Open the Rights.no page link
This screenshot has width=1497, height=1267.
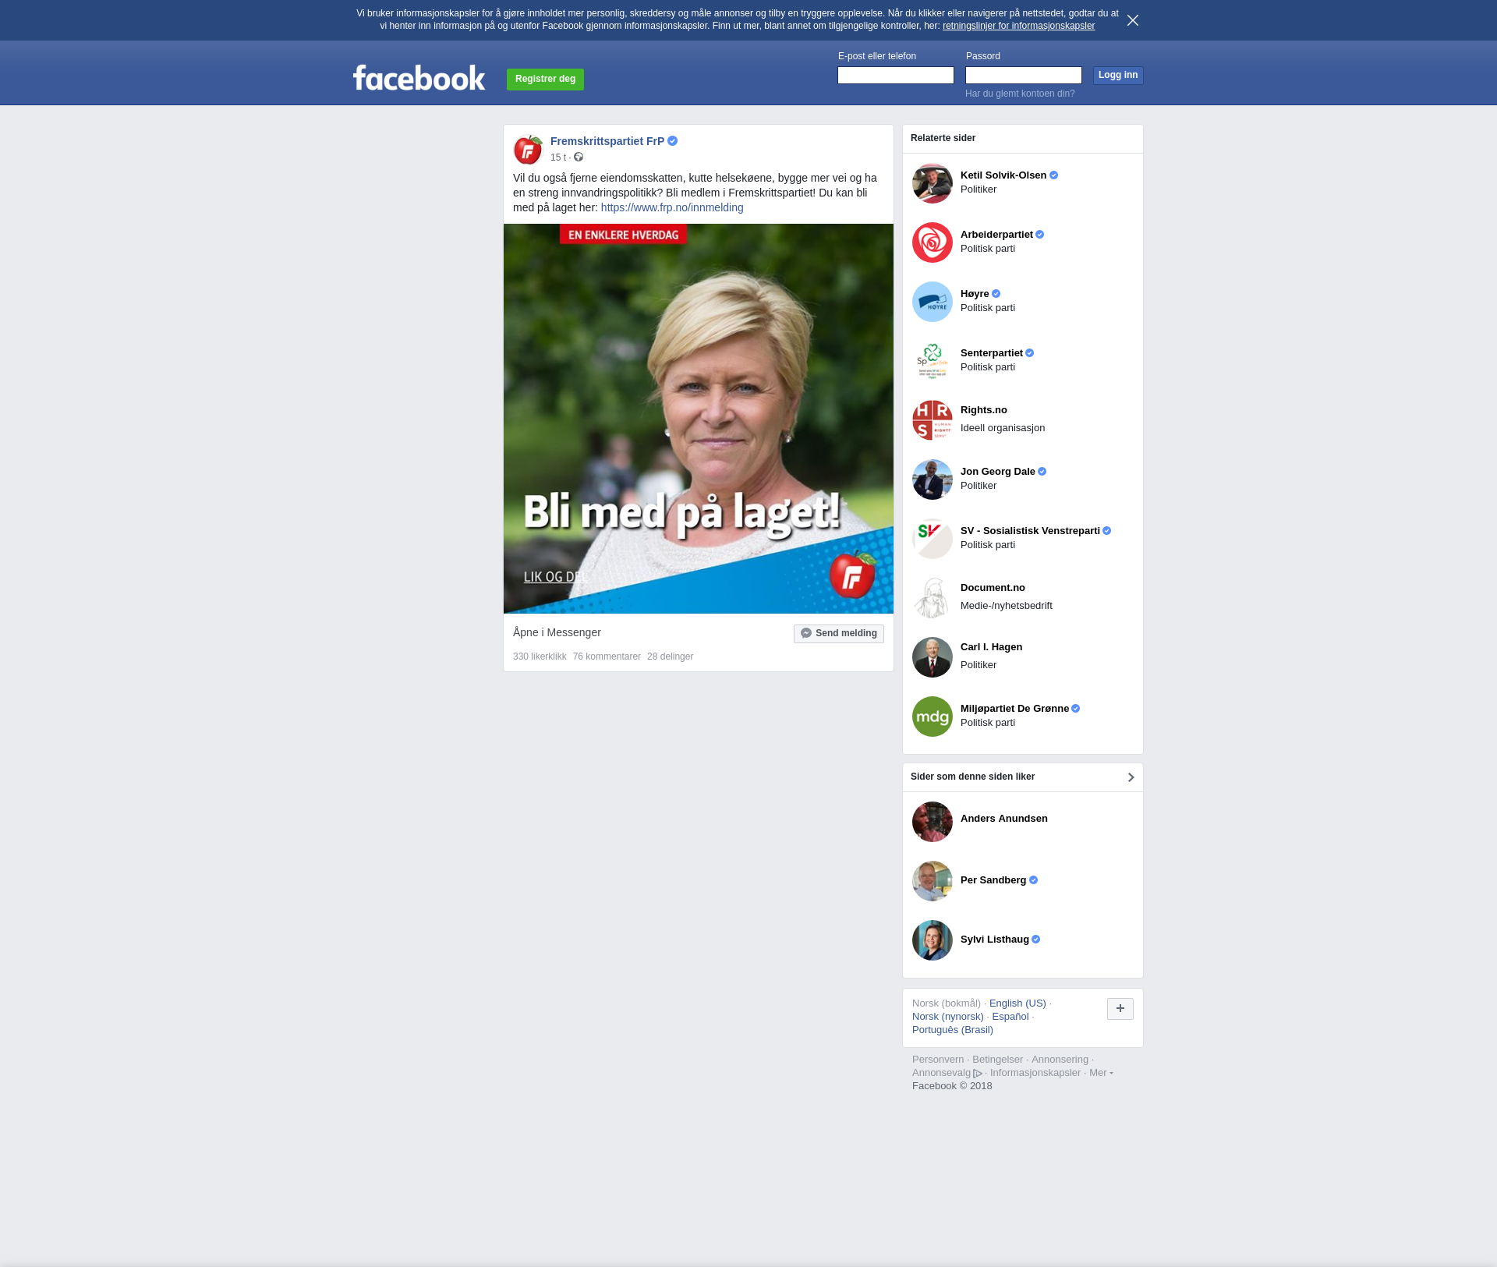[984, 410]
